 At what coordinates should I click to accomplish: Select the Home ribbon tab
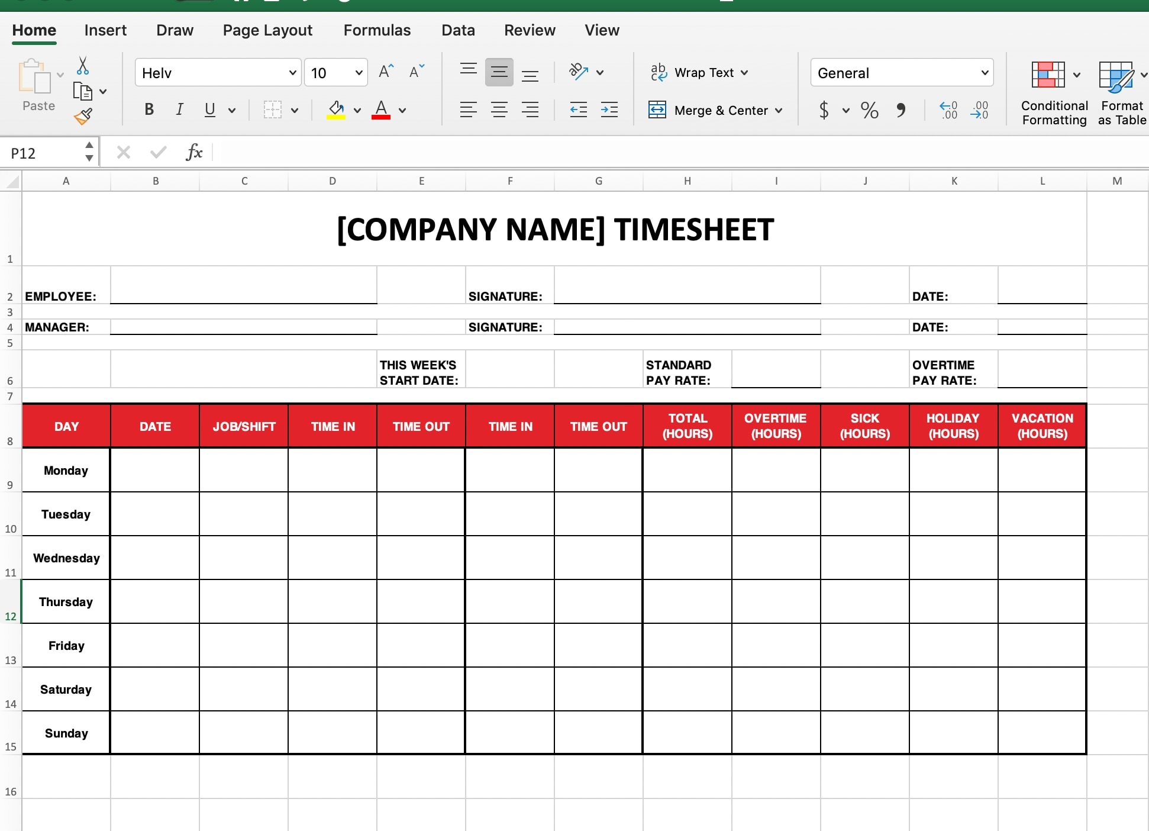(x=33, y=30)
